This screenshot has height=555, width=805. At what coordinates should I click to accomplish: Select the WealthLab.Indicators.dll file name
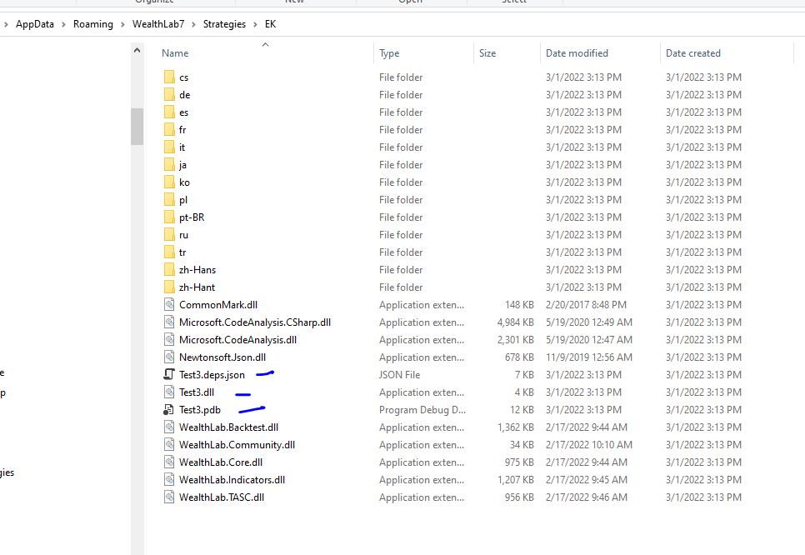point(232,479)
